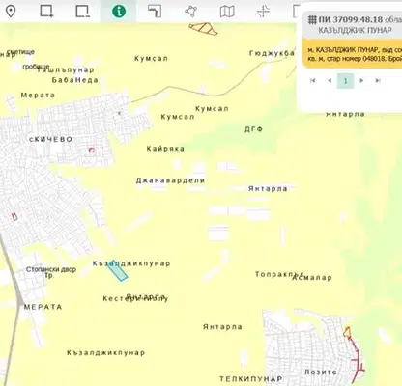This screenshot has width=402, height=386.
Task: Select results page 1
Action: coord(346,80)
